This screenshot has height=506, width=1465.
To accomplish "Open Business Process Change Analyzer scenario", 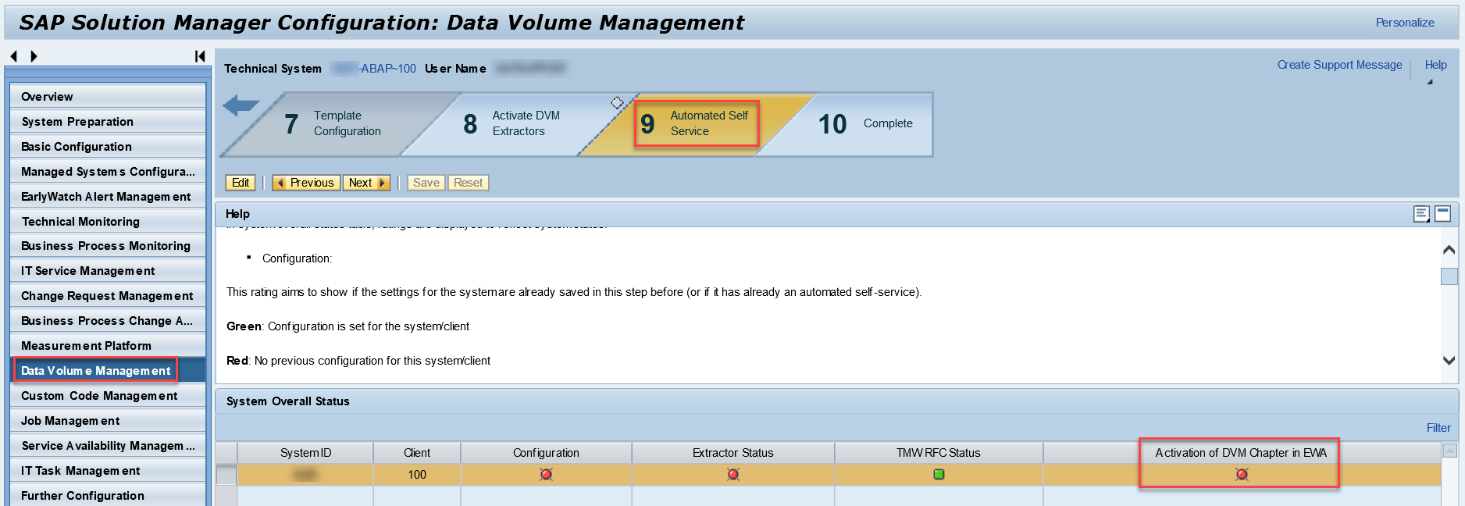I will (x=109, y=321).
